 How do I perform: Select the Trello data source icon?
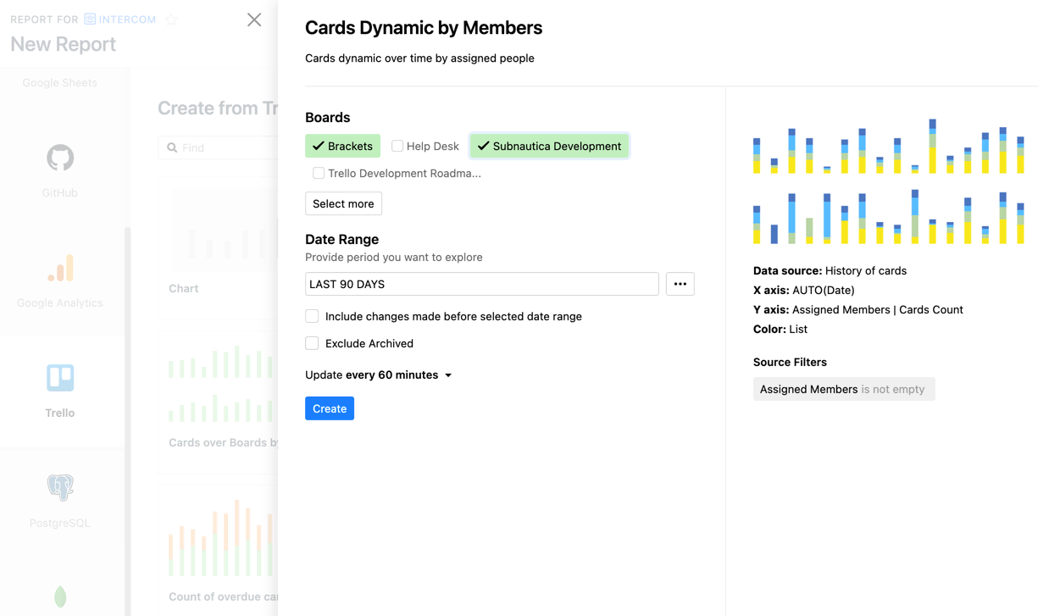[x=60, y=378]
